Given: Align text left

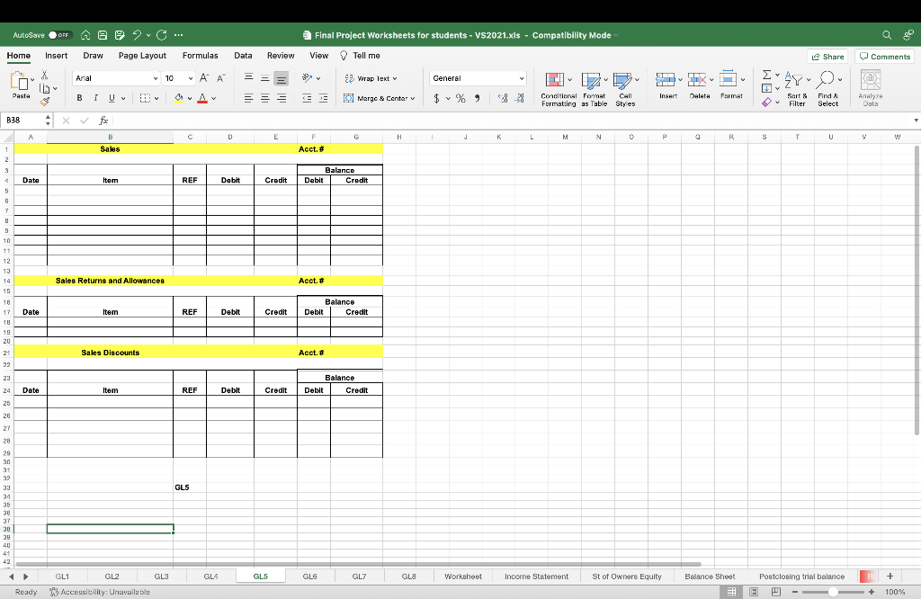Looking at the screenshot, I should 248,98.
